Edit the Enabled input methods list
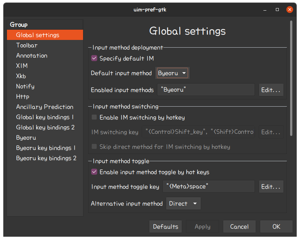 271,90
